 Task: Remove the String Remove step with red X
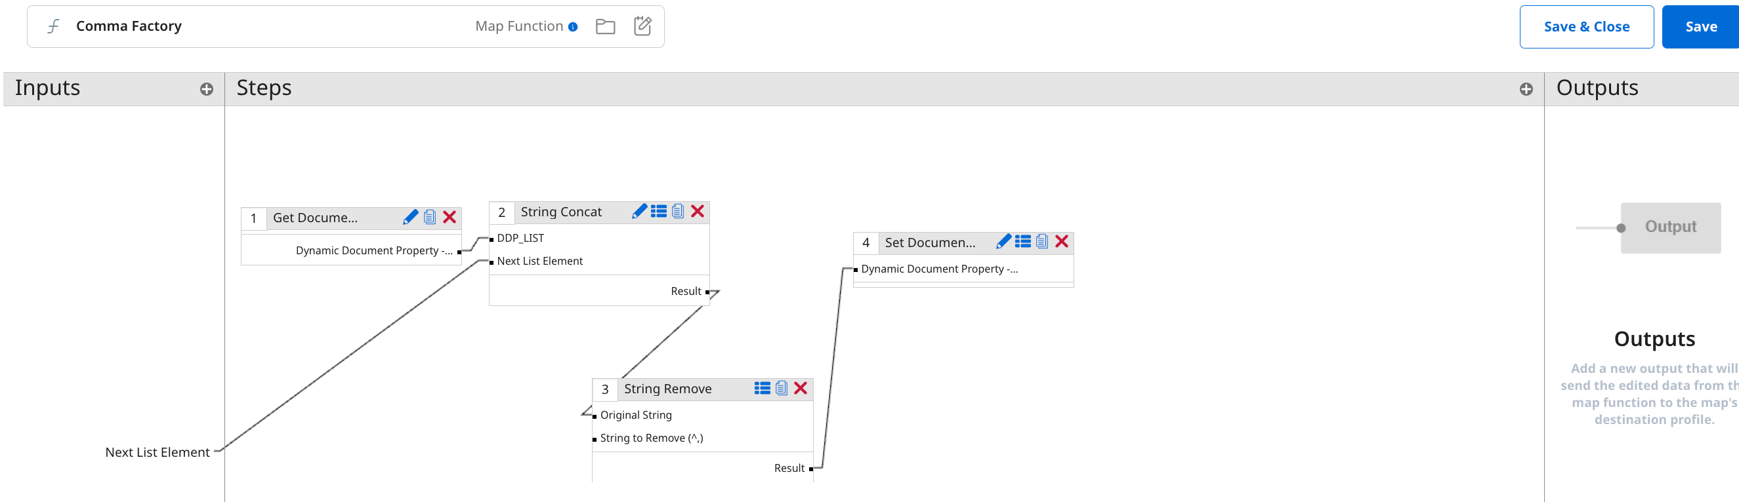click(x=801, y=388)
